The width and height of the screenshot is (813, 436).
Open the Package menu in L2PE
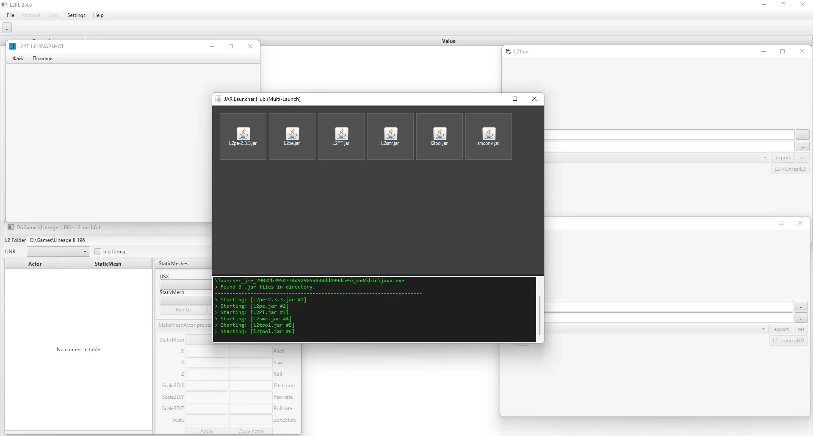coord(31,15)
